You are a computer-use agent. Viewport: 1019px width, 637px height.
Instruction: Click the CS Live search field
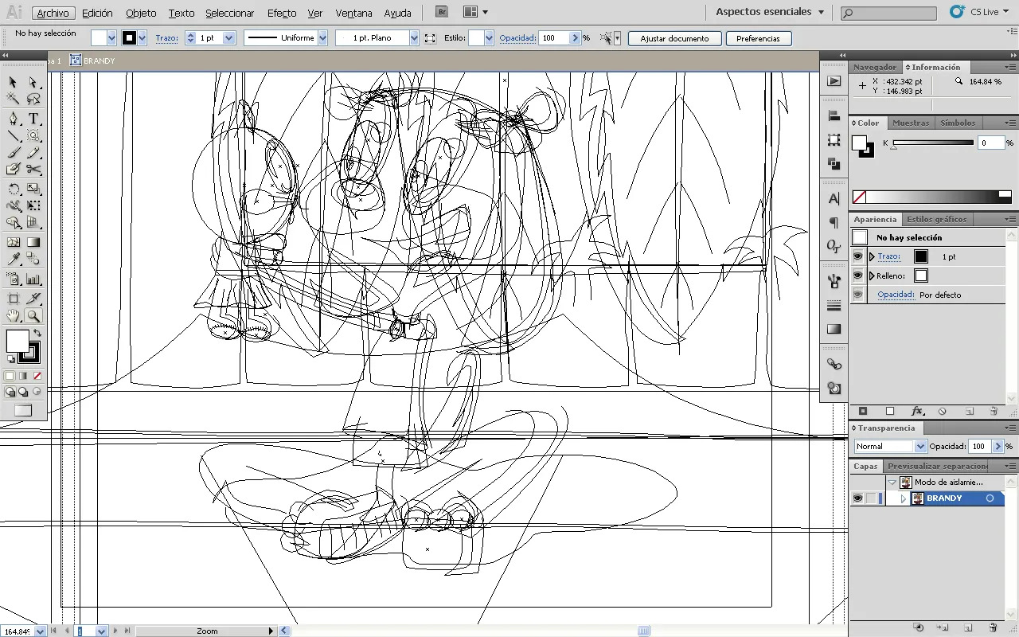tap(888, 14)
